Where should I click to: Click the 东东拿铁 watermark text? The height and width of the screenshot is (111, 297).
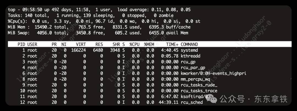click(271, 99)
